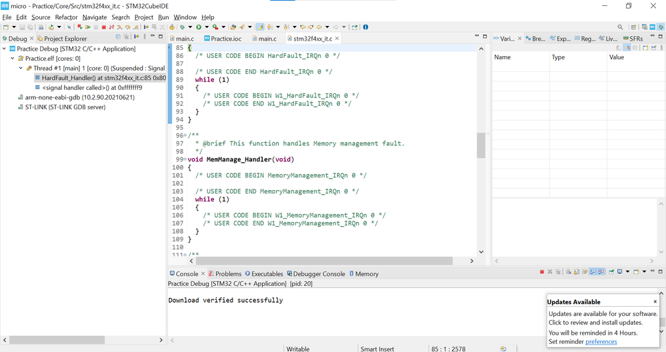Click the Clear Console icon
This screenshot has width=666, height=352.
click(569, 272)
